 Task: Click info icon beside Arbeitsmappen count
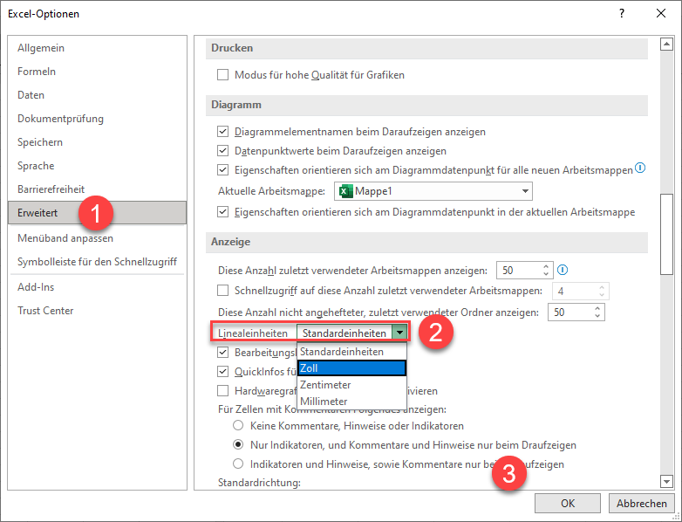click(563, 270)
